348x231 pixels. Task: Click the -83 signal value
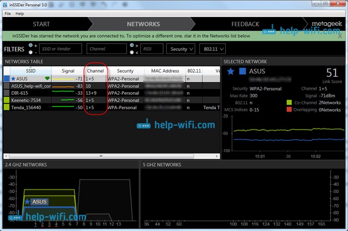[79, 86]
